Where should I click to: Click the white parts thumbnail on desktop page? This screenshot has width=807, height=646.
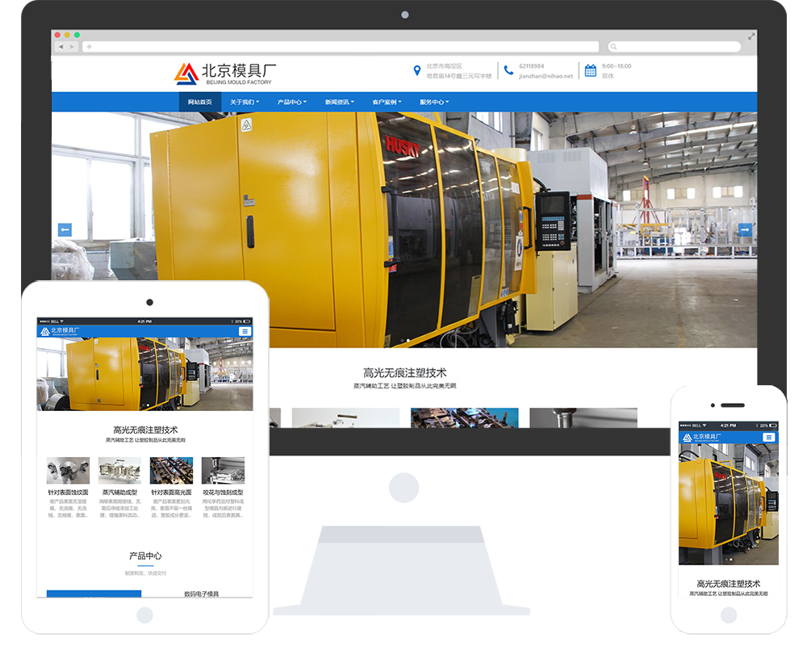point(345,417)
